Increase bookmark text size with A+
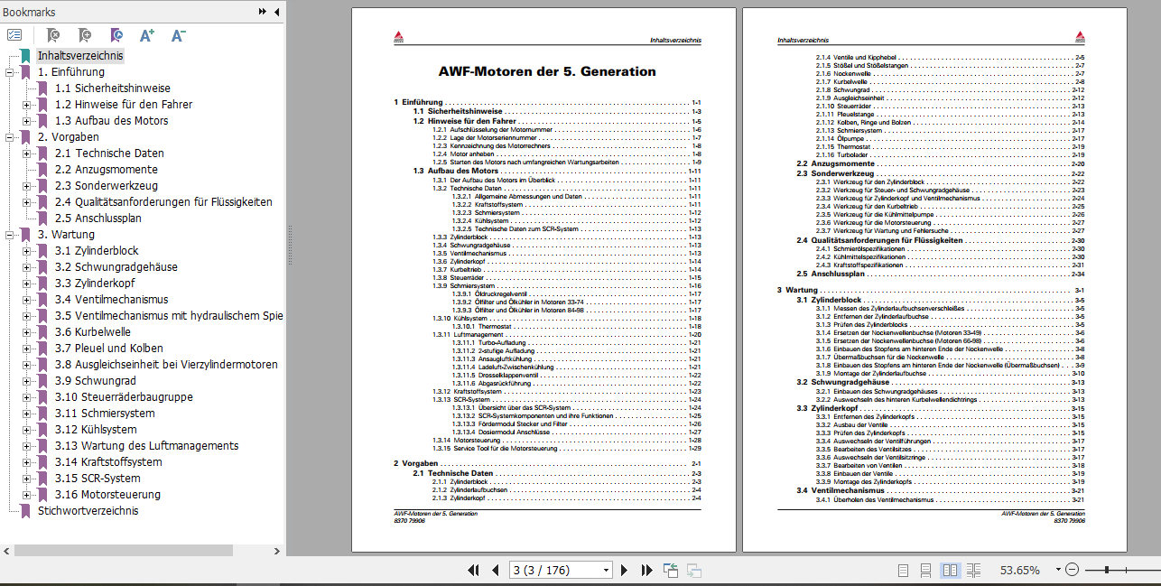This screenshot has height=586, width=1161. coord(147,35)
